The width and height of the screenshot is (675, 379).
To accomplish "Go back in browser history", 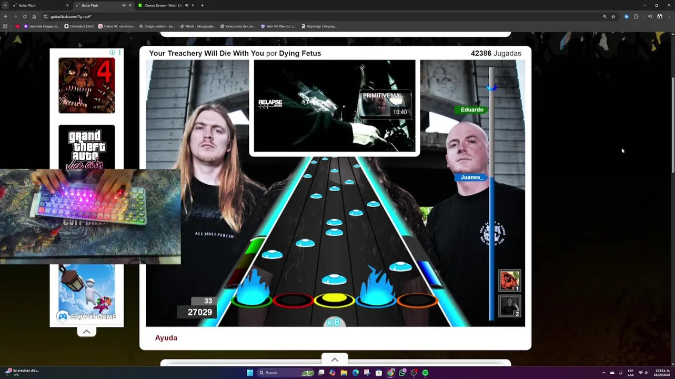I will (6, 16).
